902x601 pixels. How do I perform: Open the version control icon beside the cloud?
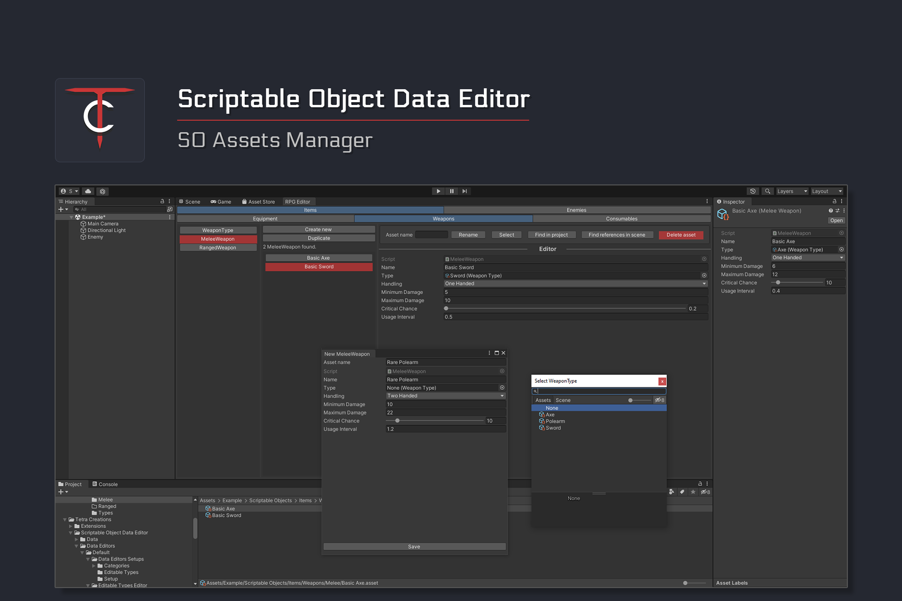coord(103,191)
